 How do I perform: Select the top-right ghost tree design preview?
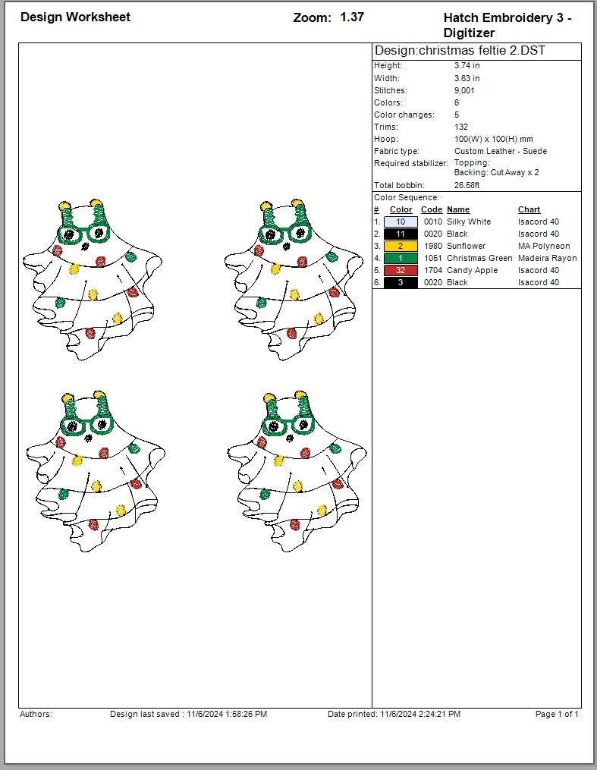294,279
